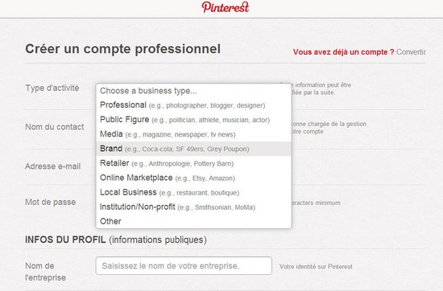
Task: Open the Convertir link
Action: [x=411, y=52]
